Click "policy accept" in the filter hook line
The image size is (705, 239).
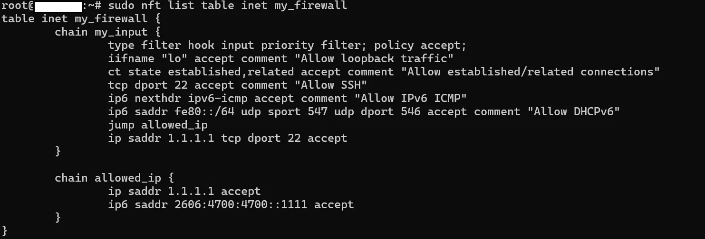pos(420,46)
